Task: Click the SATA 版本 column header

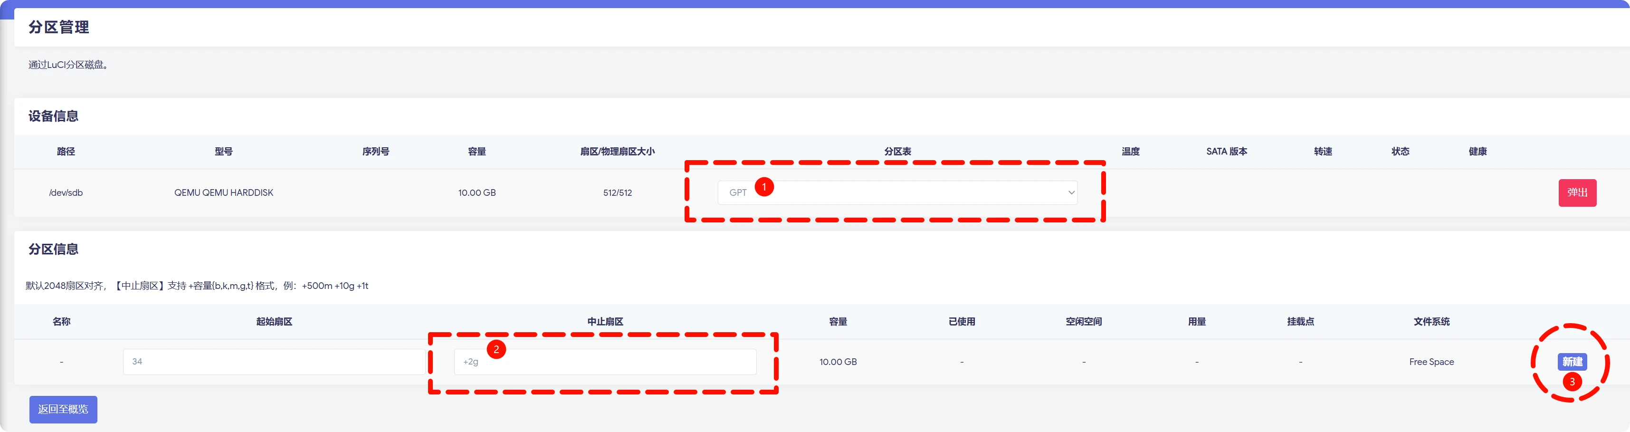Action: 1226,152
